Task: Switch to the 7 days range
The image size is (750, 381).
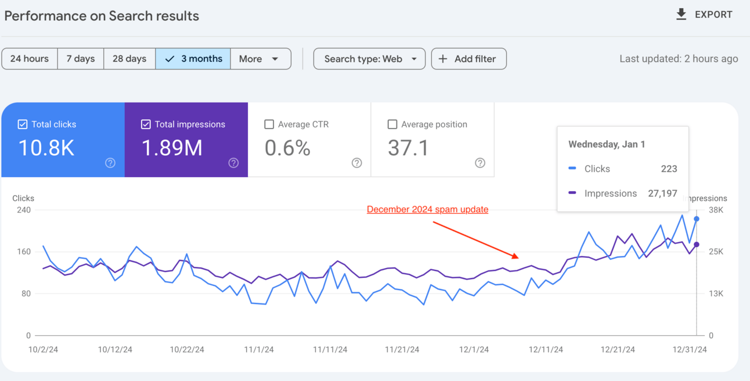Action: [81, 58]
